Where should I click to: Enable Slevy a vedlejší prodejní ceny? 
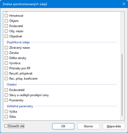click(6, 95)
